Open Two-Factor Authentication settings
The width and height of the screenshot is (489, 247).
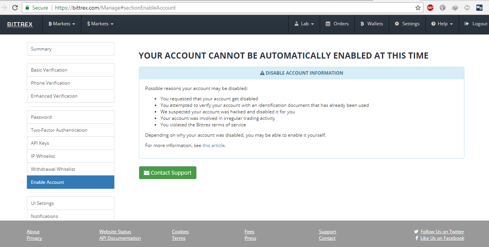click(x=71, y=130)
